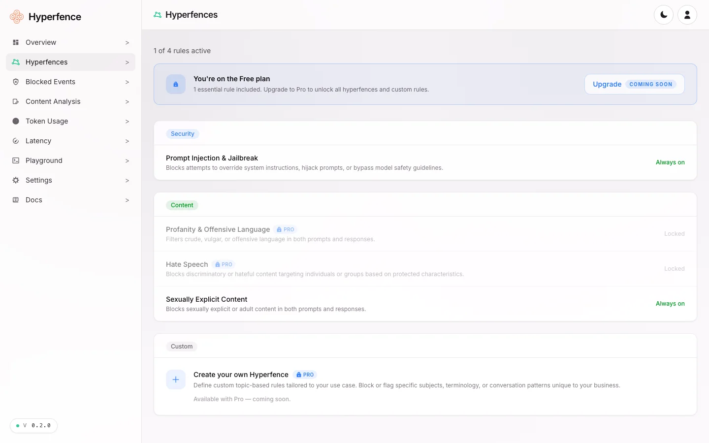
Task: Select the Content category tag
Action: point(182,205)
